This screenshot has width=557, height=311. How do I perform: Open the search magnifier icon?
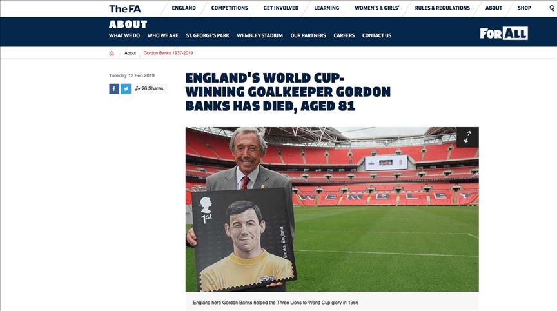[552, 8]
